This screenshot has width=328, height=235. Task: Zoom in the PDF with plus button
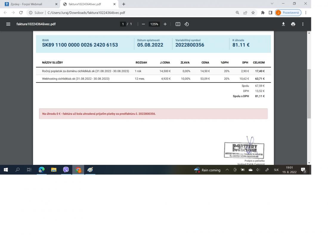165,24
